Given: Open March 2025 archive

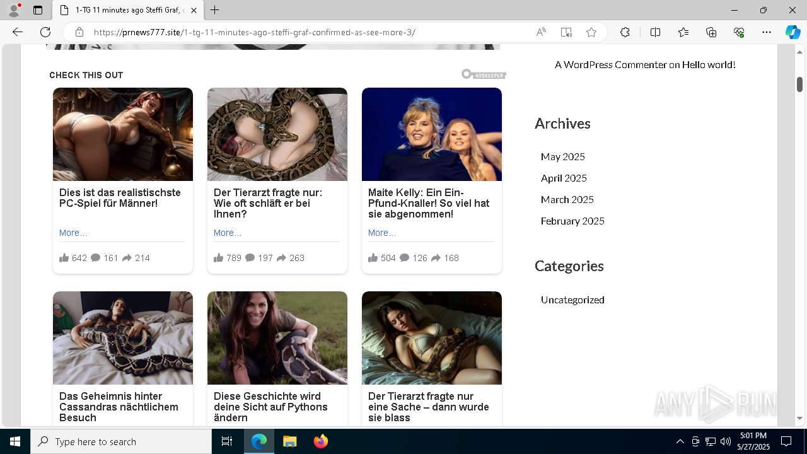Looking at the screenshot, I should pyautogui.click(x=567, y=199).
